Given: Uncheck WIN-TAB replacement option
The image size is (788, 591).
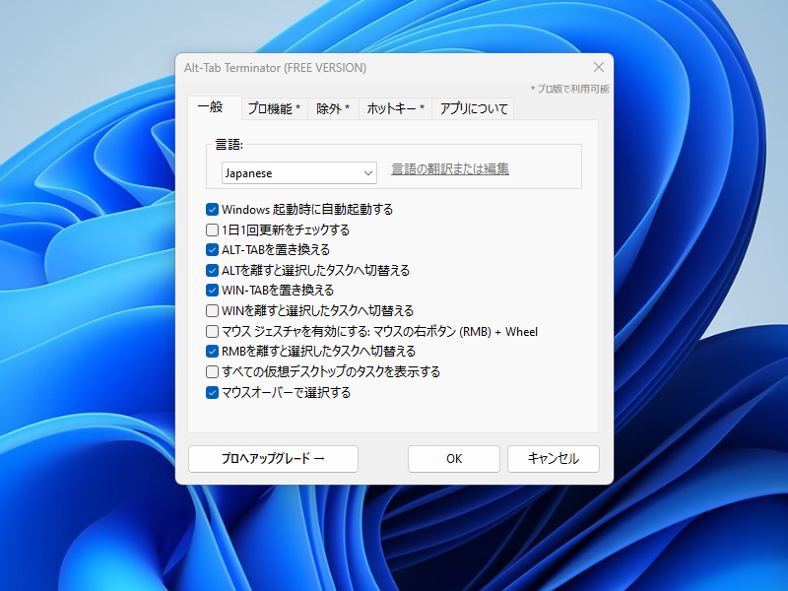Looking at the screenshot, I should tap(211, 290).
